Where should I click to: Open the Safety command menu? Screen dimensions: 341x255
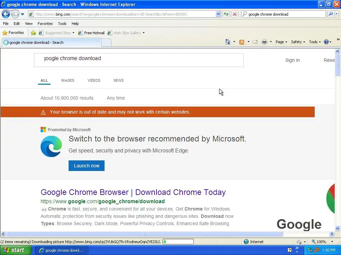click(x=298, y=42)
